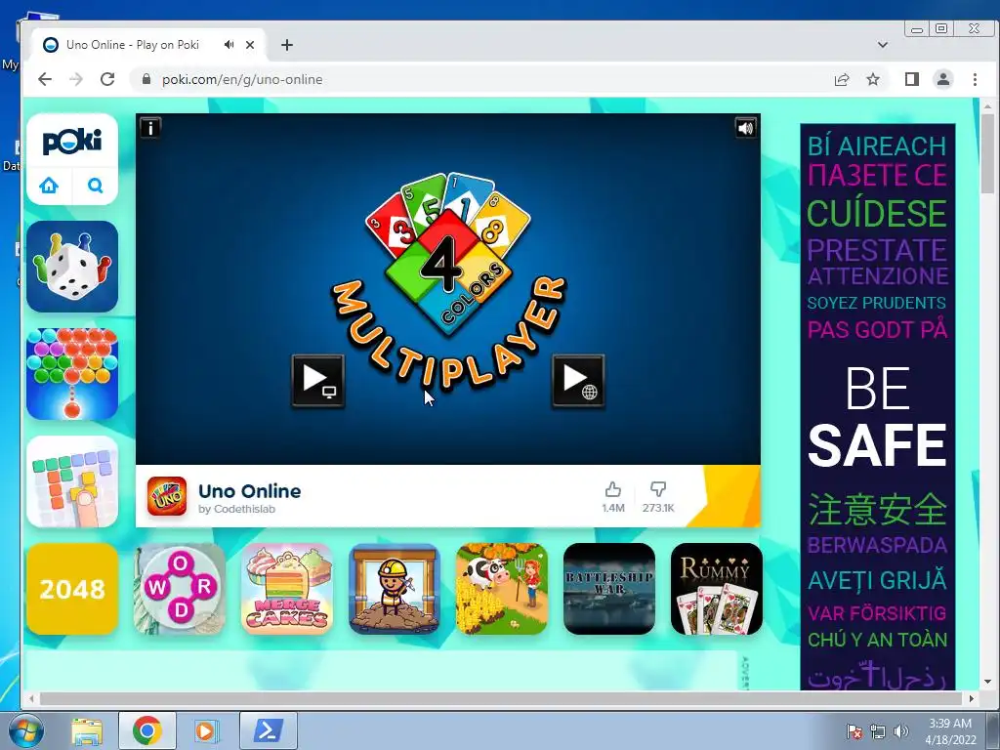
Task: Open File Explorer from taskbar
Action: tap(87, 730)
